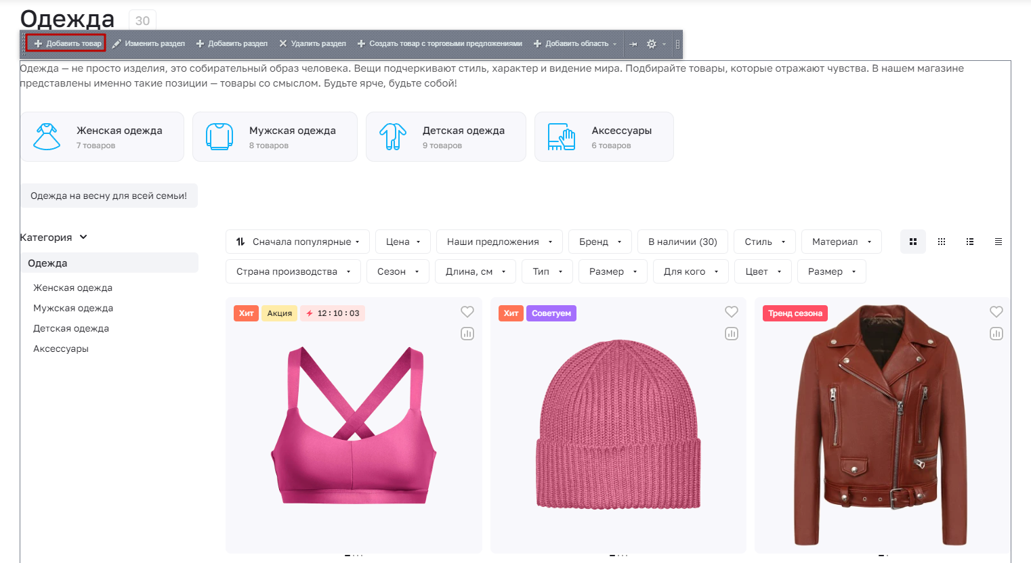Select 'Детская одежда' in sidebar list
The width and height of the screenshot is (1031, 563).
coord(71,328)
